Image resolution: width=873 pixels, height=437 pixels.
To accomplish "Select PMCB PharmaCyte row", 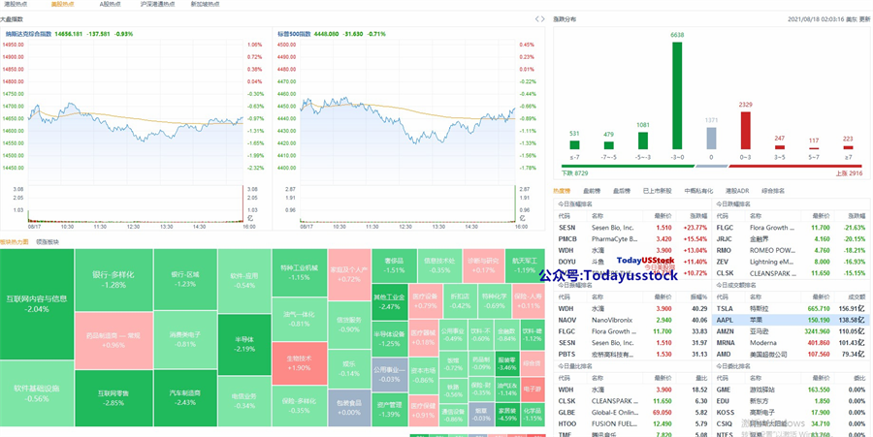I will pos(631,239).
